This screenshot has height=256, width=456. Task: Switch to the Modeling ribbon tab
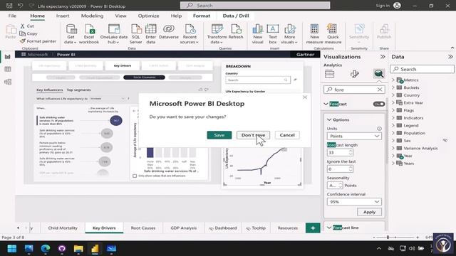pos(92,16)
